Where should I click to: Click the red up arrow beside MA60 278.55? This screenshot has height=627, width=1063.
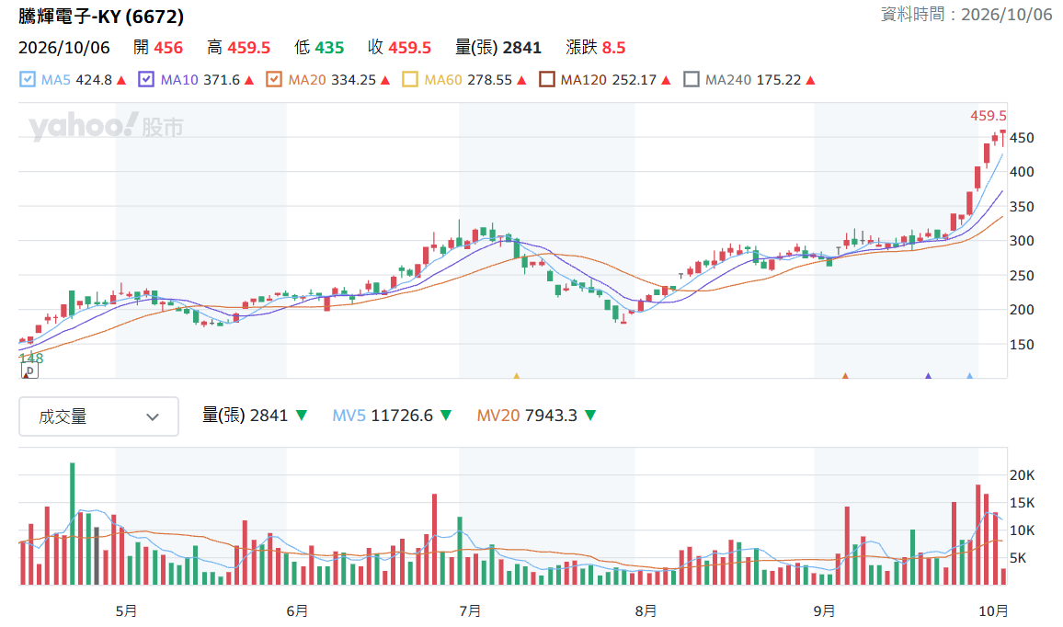click(521, 80)
